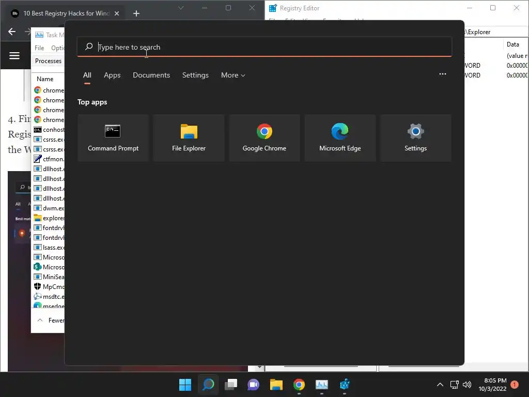Open a new Chrome tab

point(136,13)
